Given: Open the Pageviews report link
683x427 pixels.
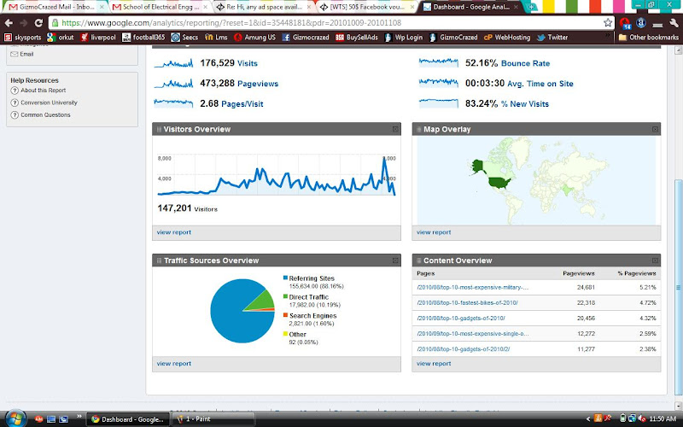Looking at the screenshot, I should [258, 84].
